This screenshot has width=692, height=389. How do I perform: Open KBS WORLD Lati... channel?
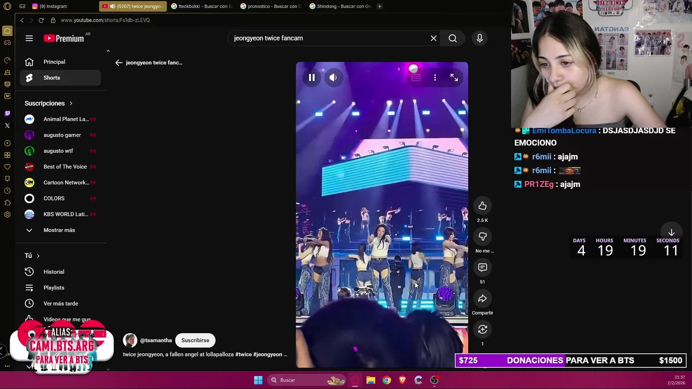point(61,214)
